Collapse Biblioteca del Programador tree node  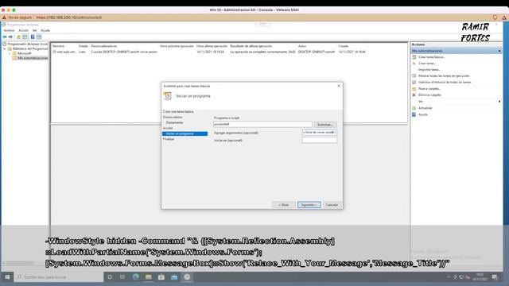tap(5, 48)
